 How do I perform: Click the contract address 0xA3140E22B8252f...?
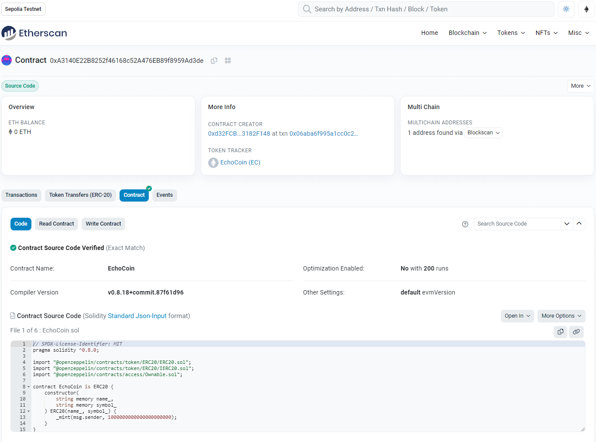tap(127, 61)
